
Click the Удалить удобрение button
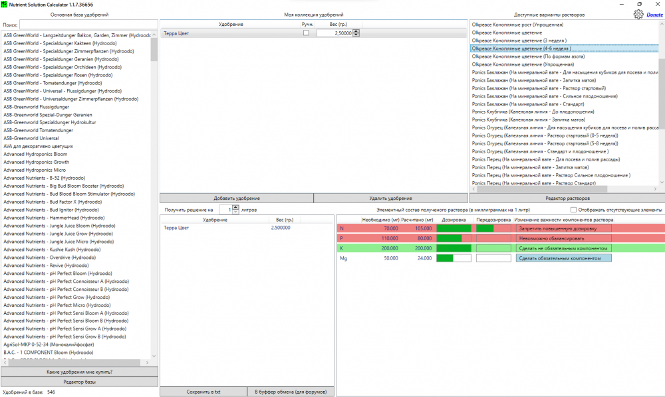(390, 198)
